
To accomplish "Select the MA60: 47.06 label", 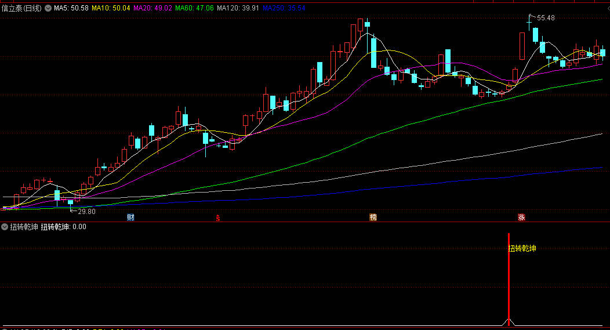I will tap(194, 8).
